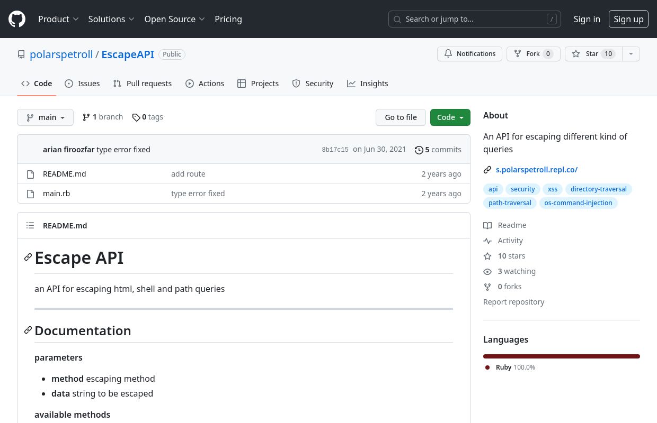Click the notifications bell icon
Viewport: 657px width, 423px height.
click(x=448, y=54)
